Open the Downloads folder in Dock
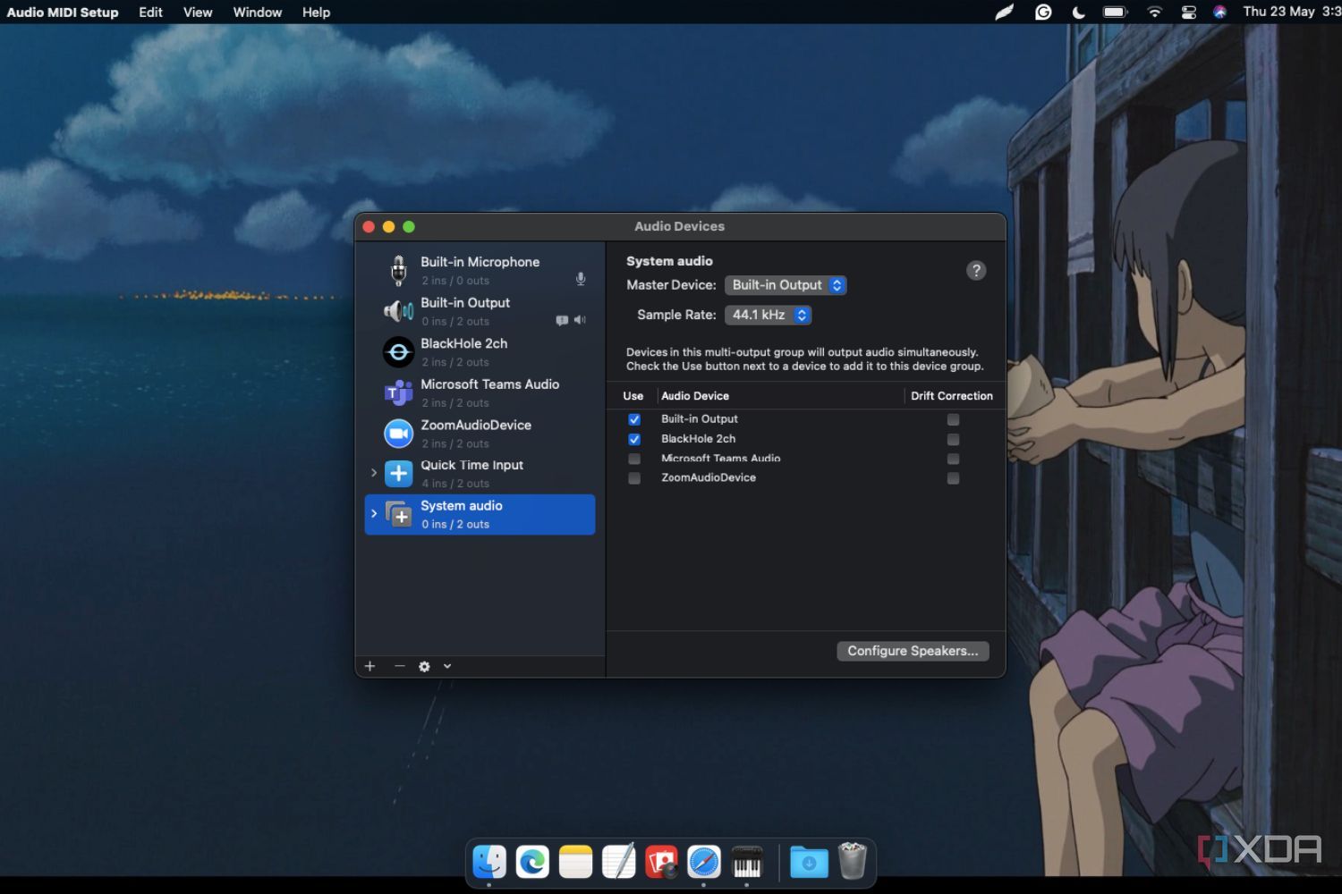Image resolution: width=1342 pixels, height=894 pixels. click(809, 862)
